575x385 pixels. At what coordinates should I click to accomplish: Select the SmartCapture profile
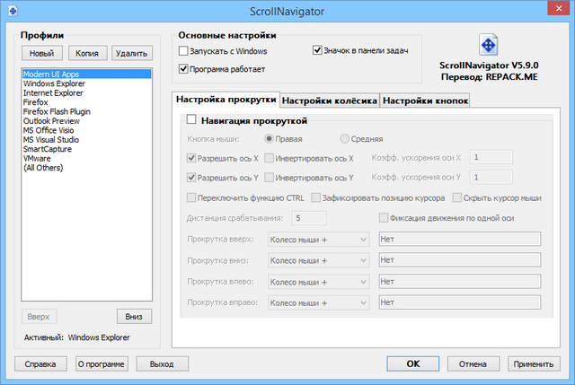coord(86,149)
